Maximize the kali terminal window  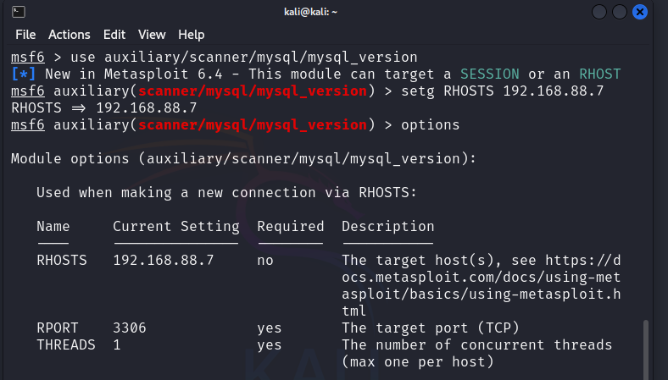(621, 12)
